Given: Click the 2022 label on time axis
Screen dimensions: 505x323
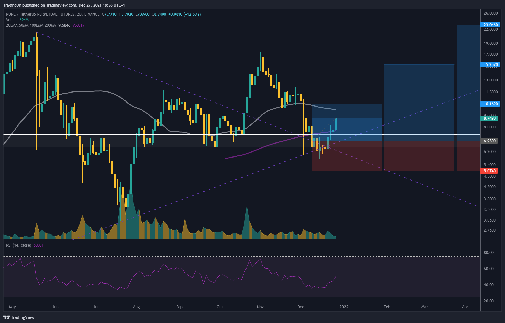Looking at the screenshot, I should click(344, 307).
